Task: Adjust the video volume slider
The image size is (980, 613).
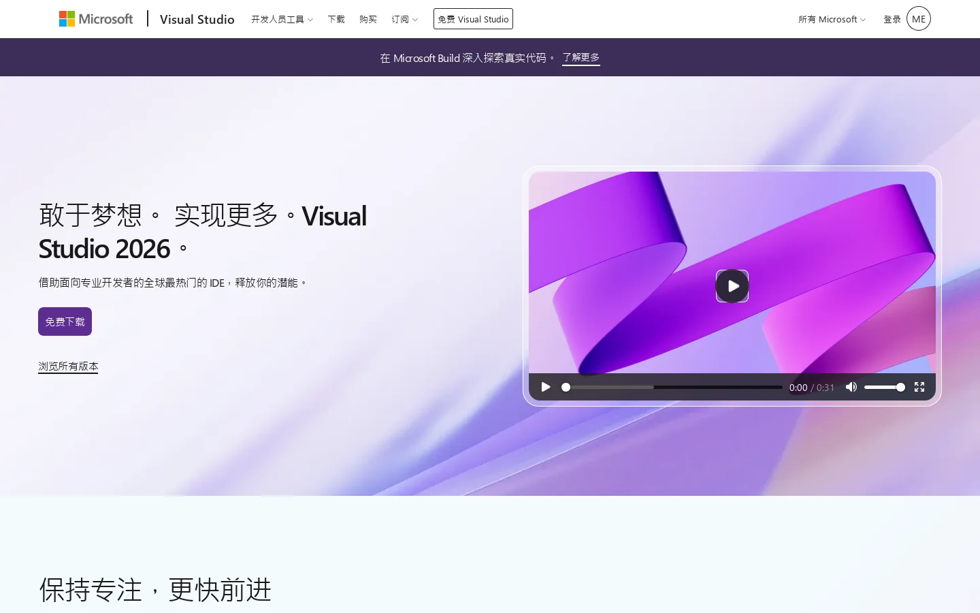Action: [x=885, y=387]
